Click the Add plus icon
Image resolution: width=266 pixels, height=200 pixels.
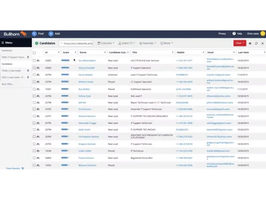tap(51, 34)
